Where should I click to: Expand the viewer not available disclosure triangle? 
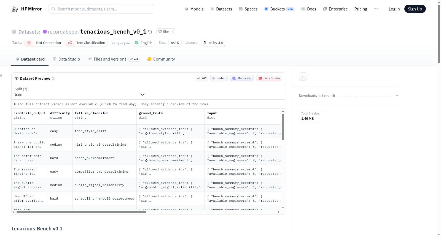coord(15,104)
